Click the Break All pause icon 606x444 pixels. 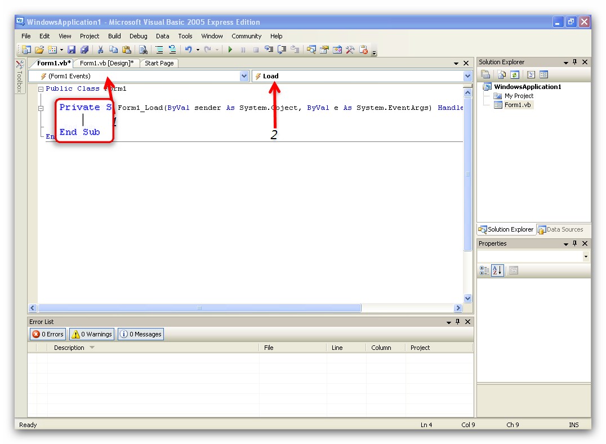[243, 50]
